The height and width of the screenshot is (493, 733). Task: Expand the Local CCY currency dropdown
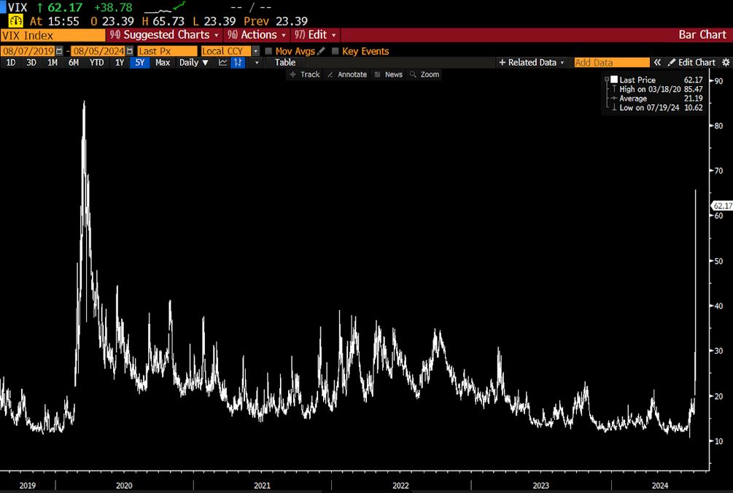256,51
